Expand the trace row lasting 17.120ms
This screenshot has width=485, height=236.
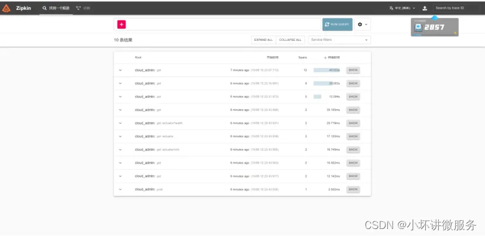point(121,136)
